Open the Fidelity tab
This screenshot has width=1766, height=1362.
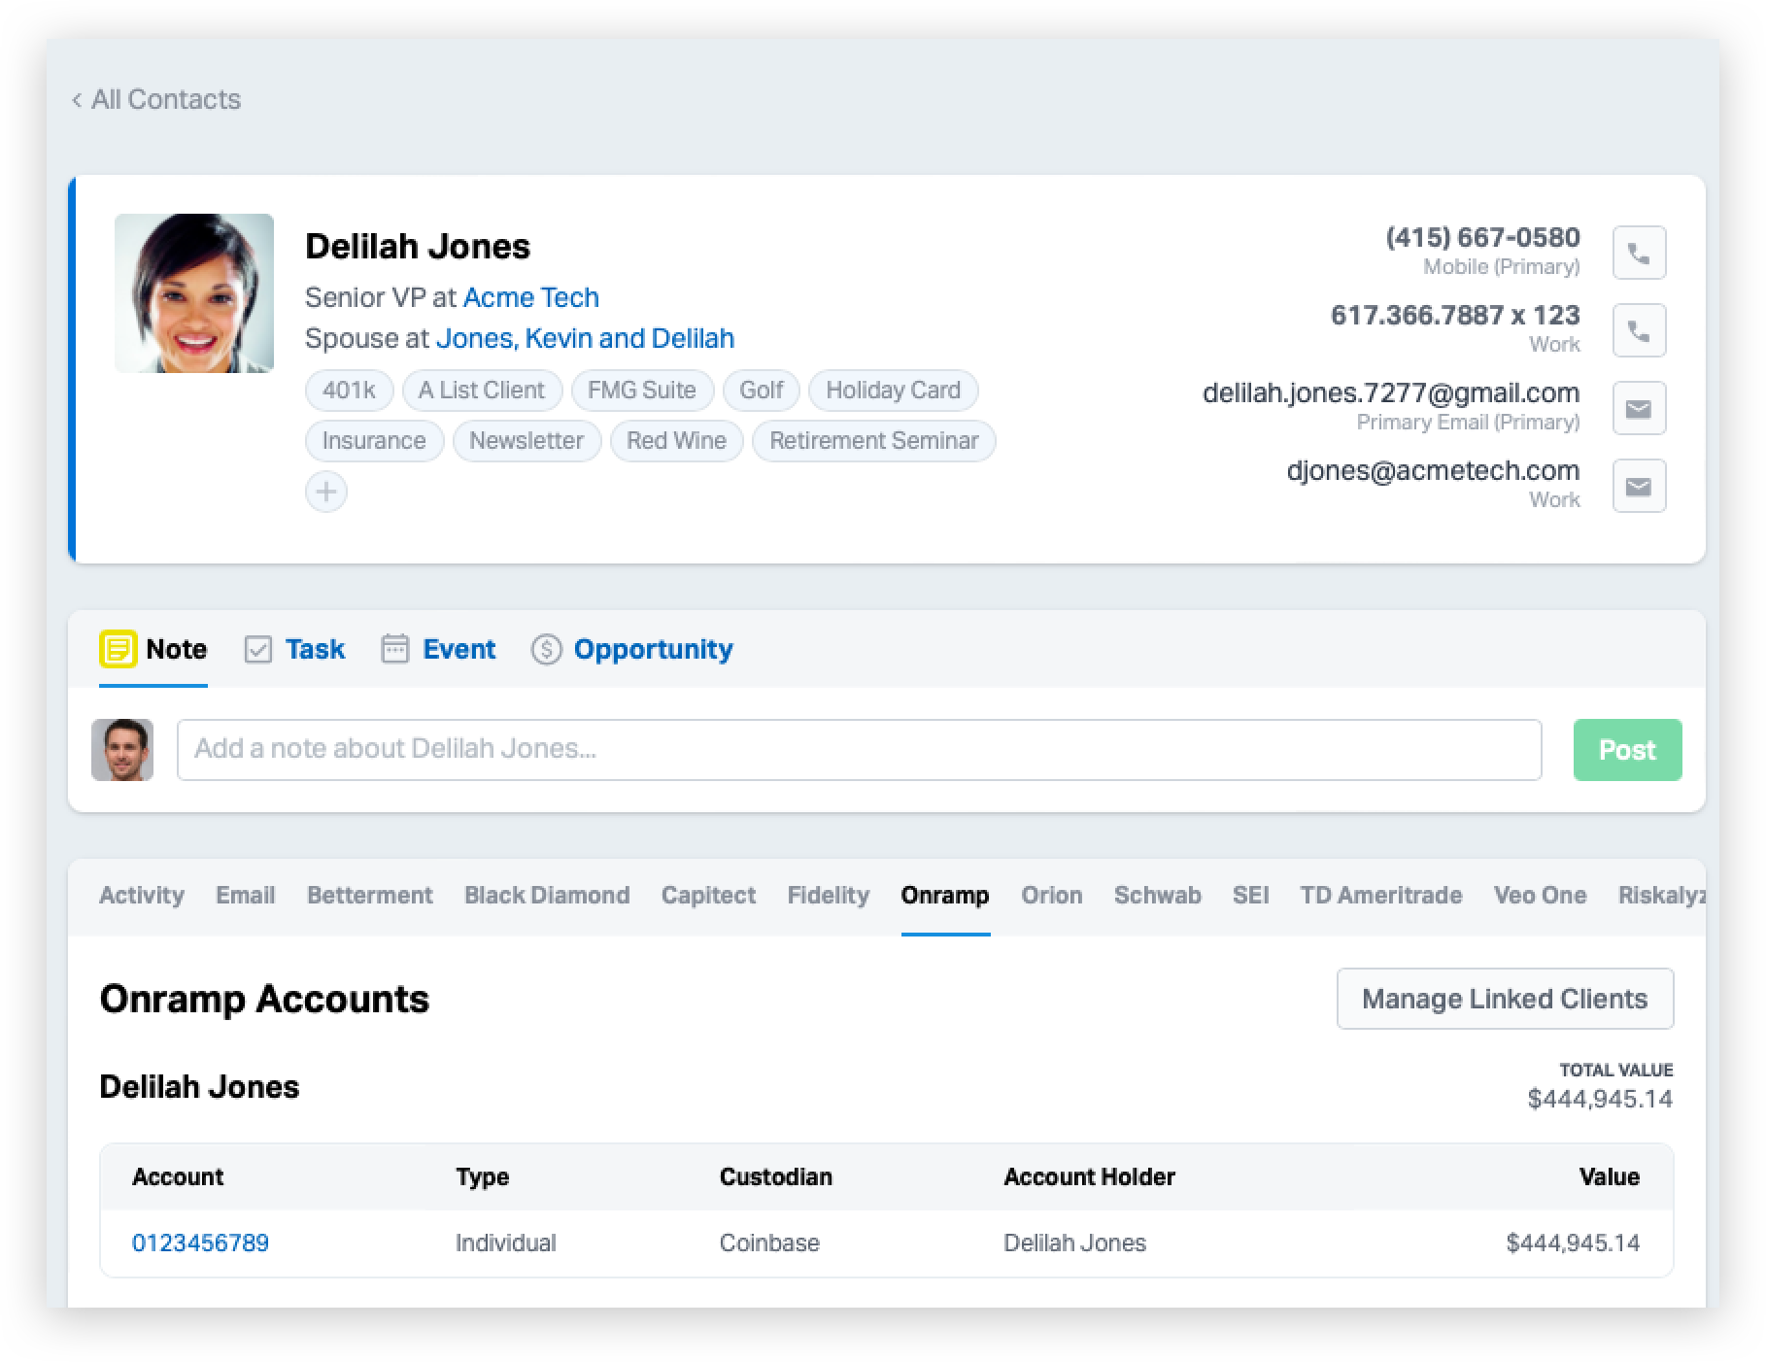point(829,895)
